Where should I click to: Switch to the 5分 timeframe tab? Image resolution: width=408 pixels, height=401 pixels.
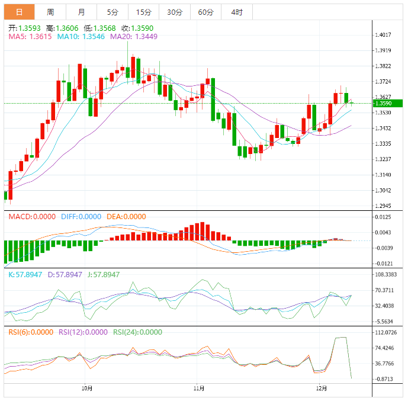coord(112,12)
